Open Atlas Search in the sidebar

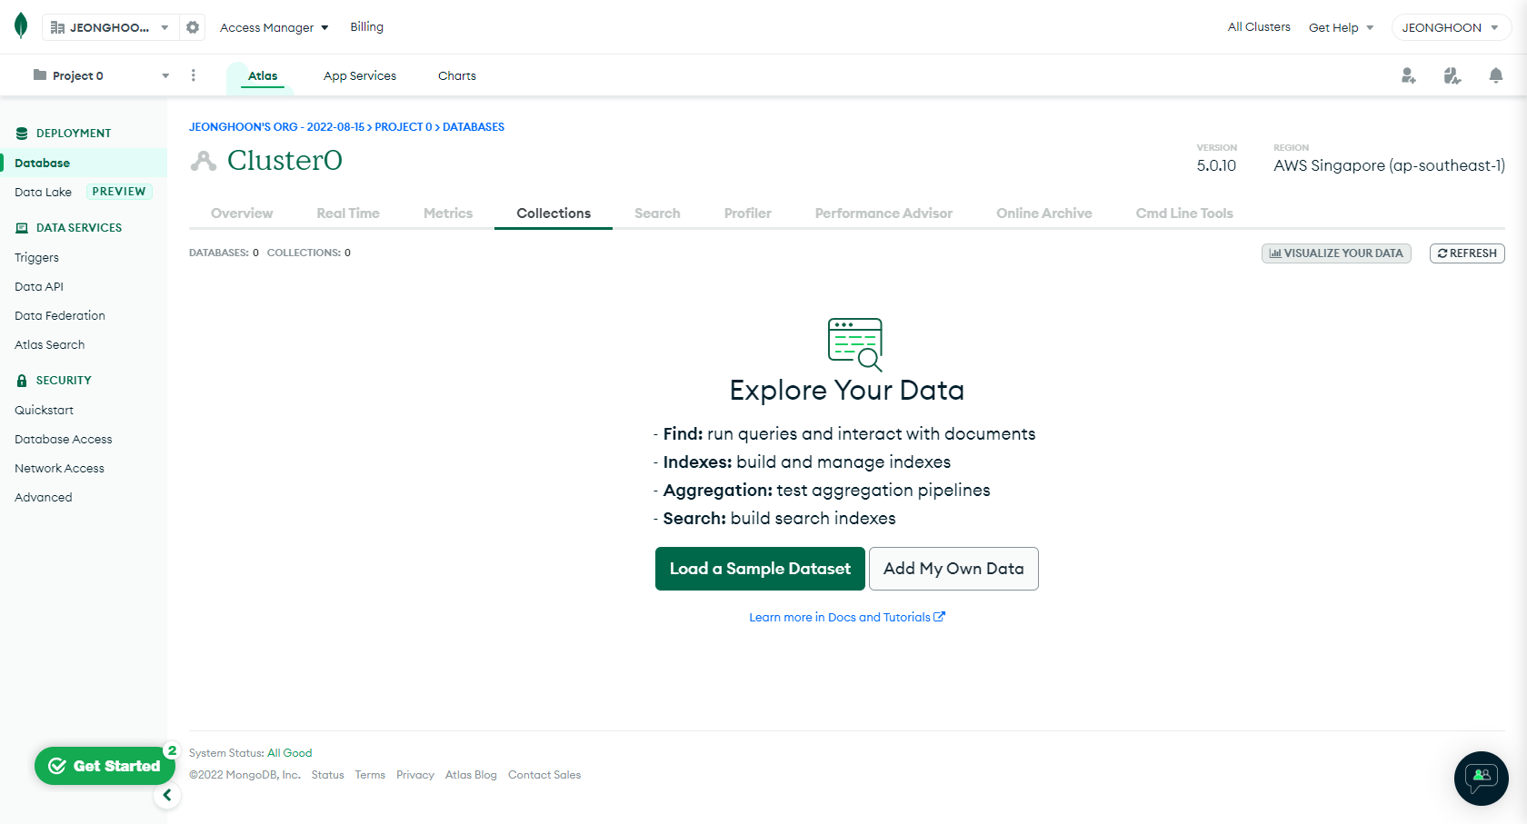50,345
